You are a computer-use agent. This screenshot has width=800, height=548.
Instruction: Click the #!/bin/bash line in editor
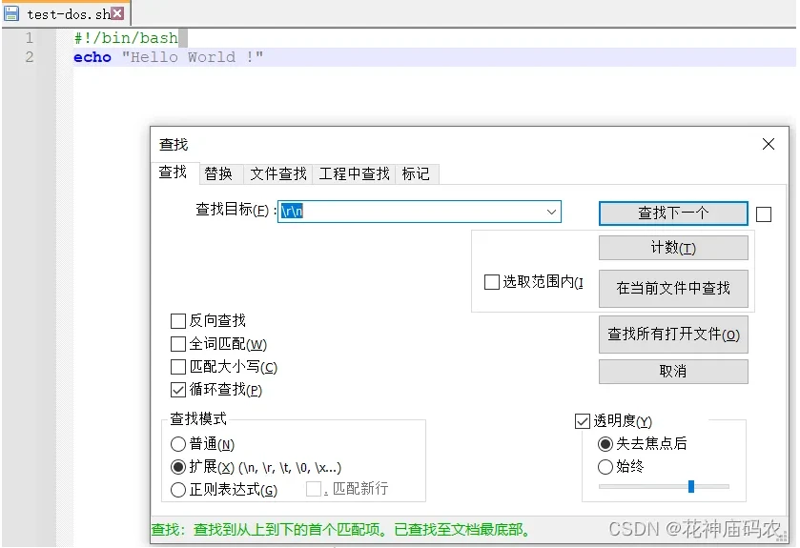[x=126, y=38]
